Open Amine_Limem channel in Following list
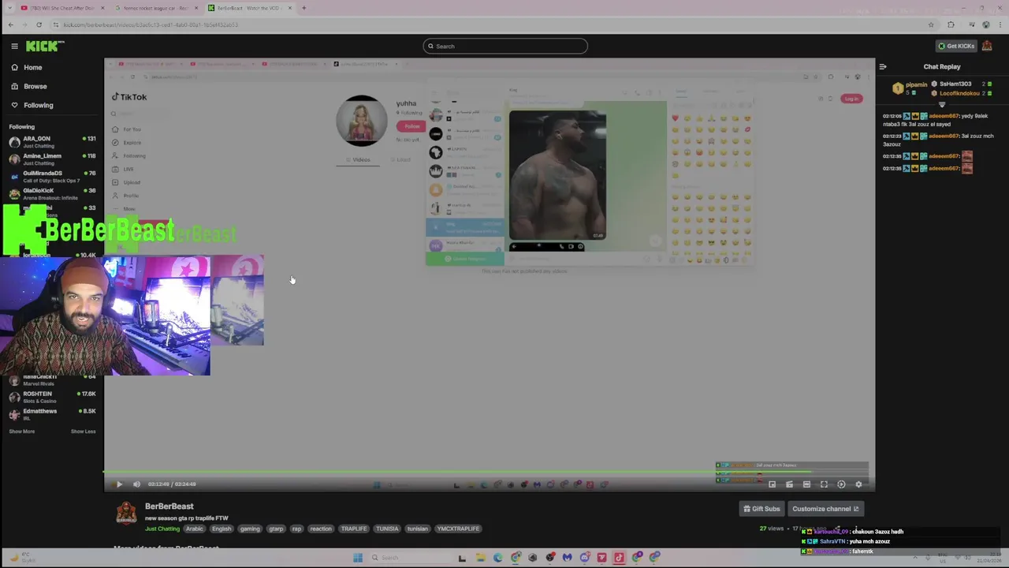This screenshot has height=568, width=1009. click(52, 159)
